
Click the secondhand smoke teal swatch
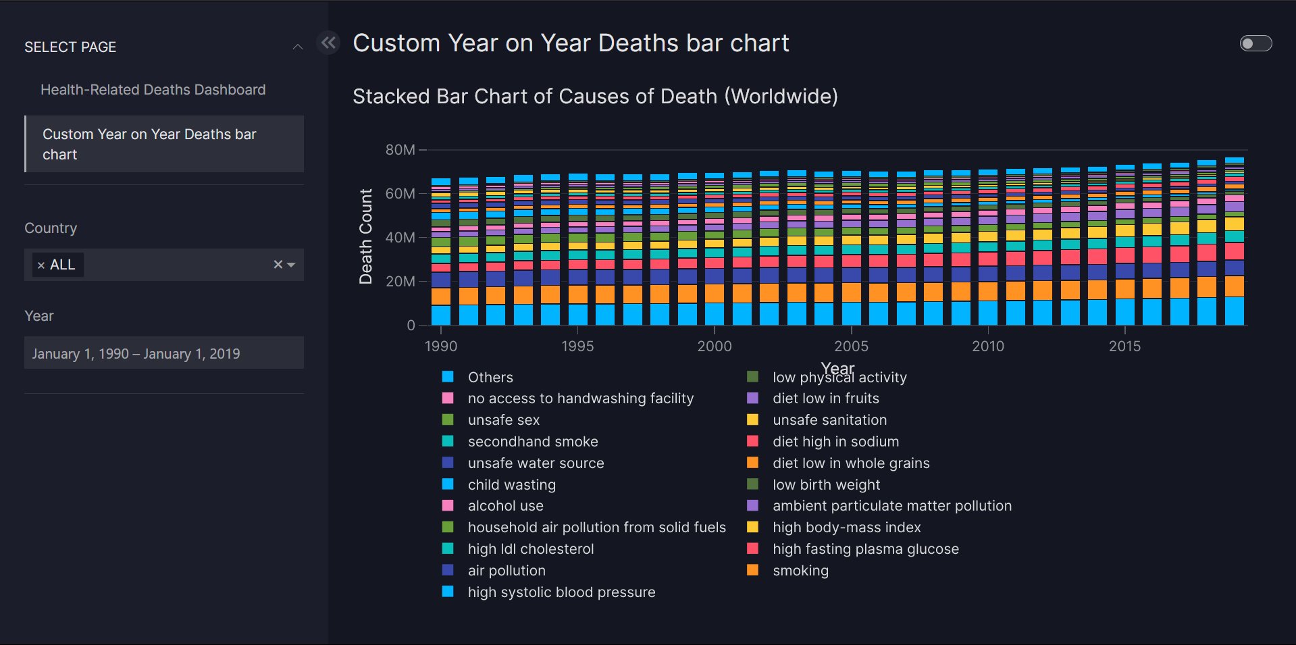[448, 442]
